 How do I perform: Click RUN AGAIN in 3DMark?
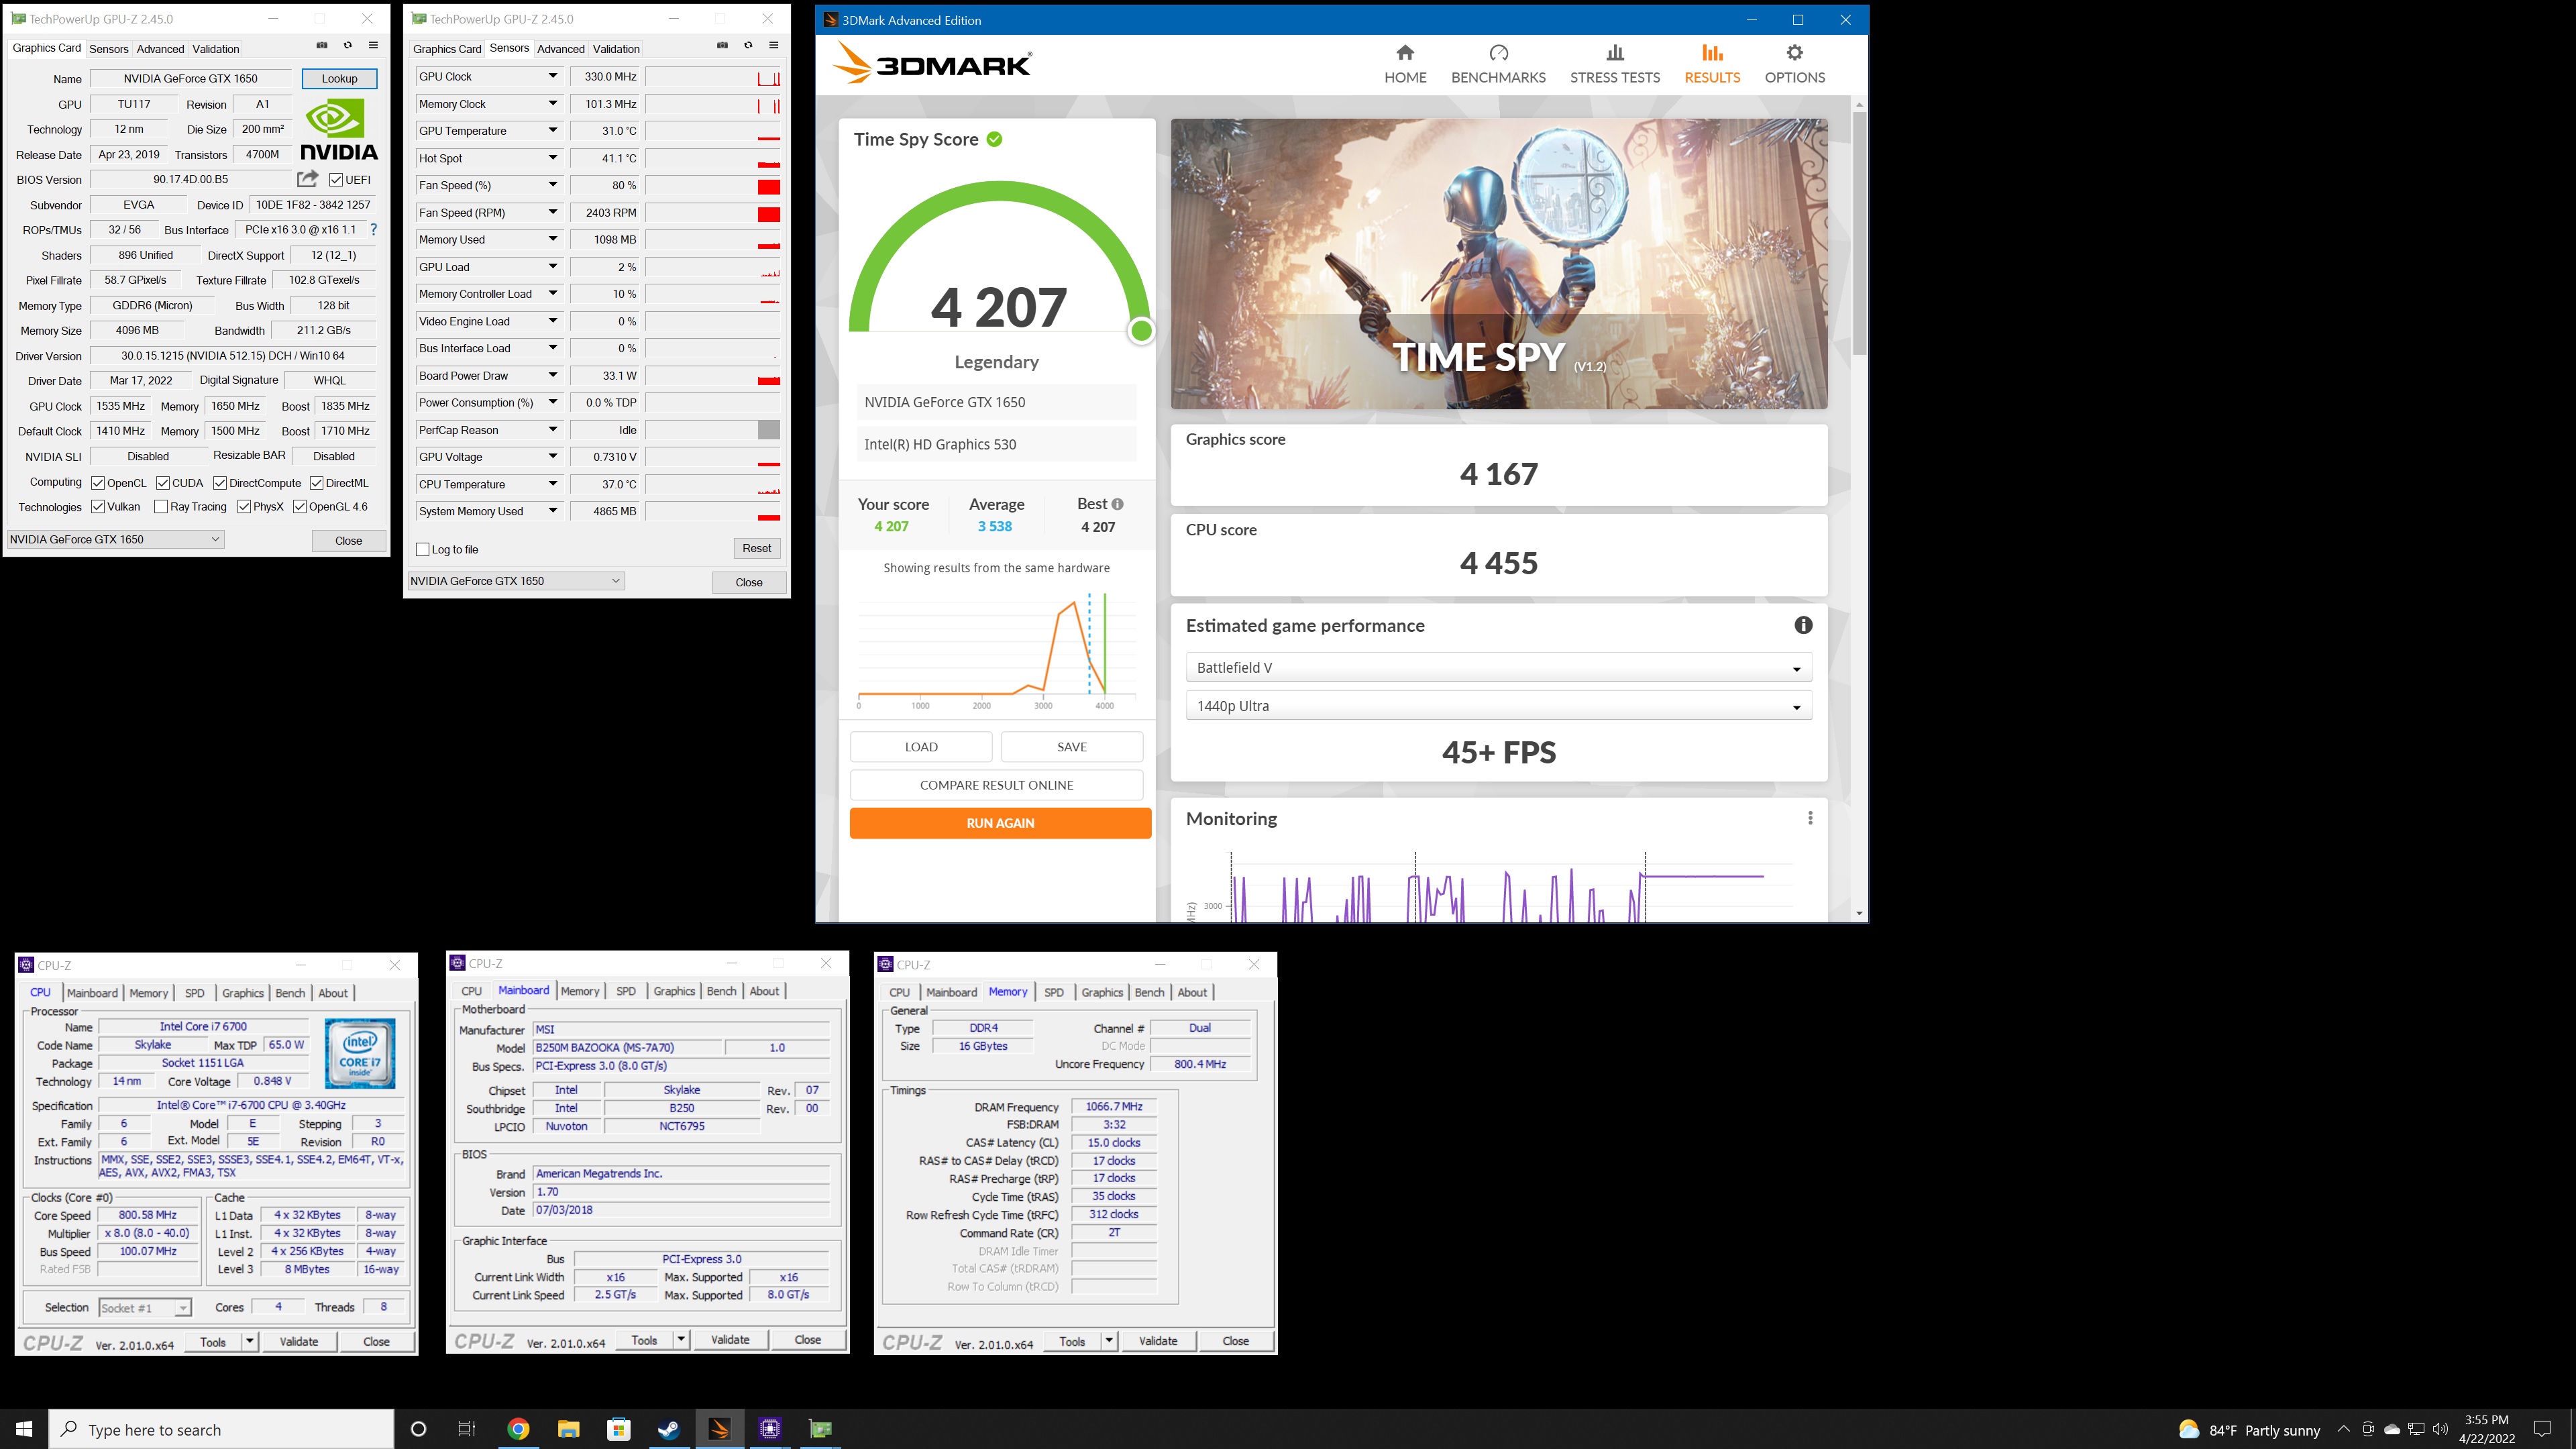[1000, 823]
